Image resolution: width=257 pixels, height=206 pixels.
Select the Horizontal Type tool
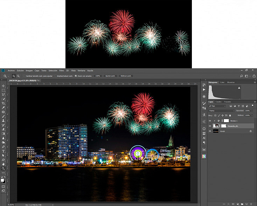click(3, 151)
